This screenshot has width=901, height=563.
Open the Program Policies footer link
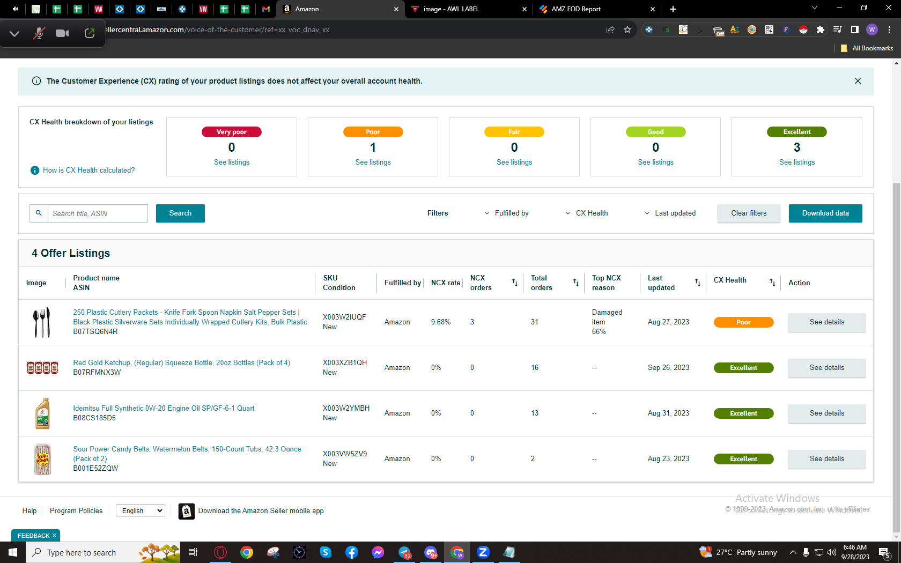[x=76, y=511]
